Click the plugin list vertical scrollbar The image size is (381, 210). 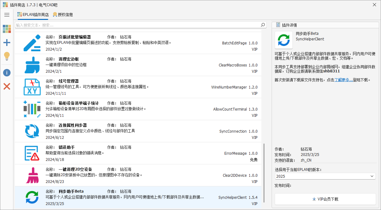coord(264,173)
